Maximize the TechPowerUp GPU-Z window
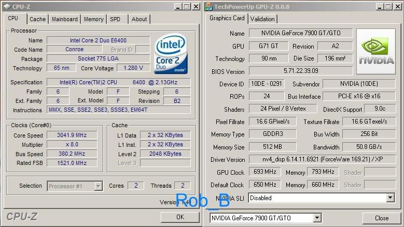This screenshot has height=227, width=404. [x=388, y=6]
